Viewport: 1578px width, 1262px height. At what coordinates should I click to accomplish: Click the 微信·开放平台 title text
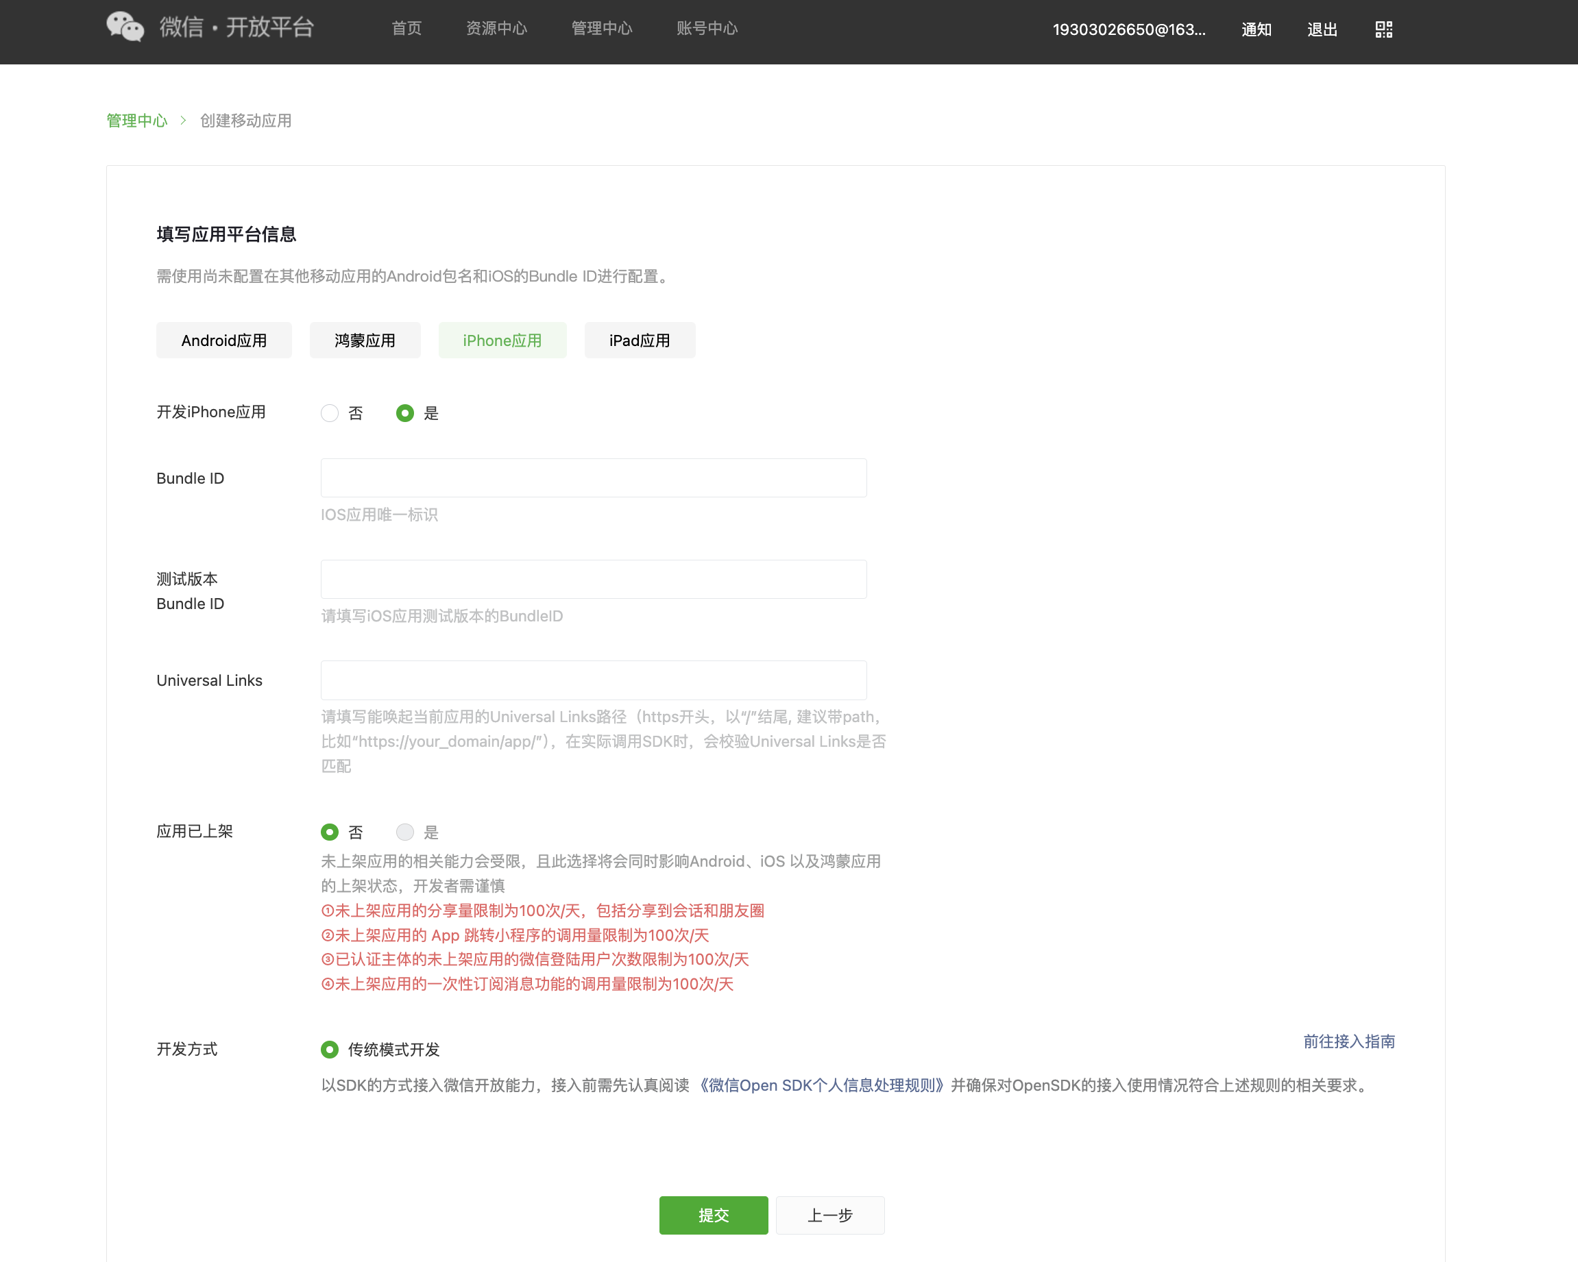tap(236, 27)
